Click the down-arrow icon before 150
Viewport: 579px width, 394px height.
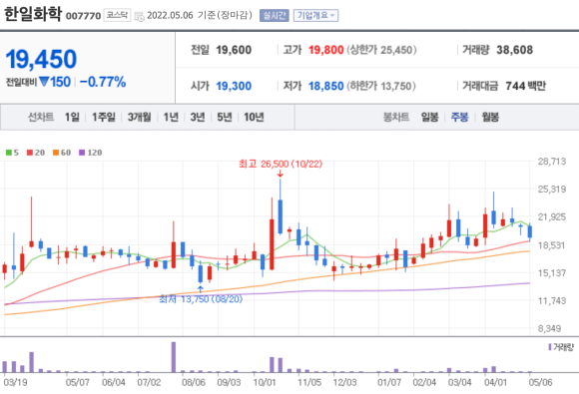44,82
